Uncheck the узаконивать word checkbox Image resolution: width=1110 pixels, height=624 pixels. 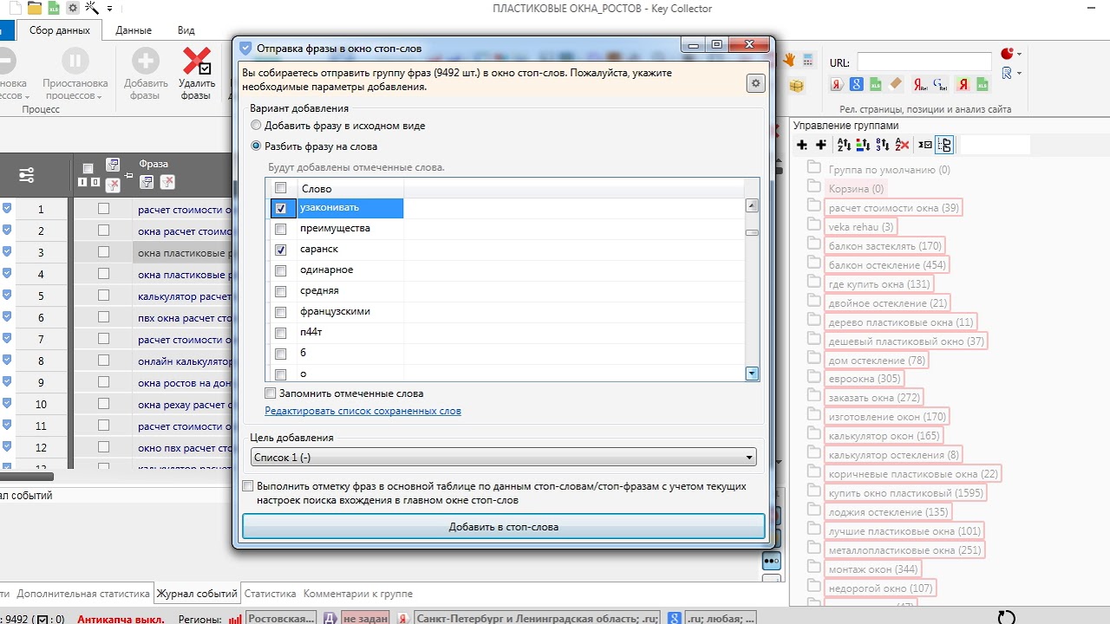pyautogui.click(x=281, y=208)
